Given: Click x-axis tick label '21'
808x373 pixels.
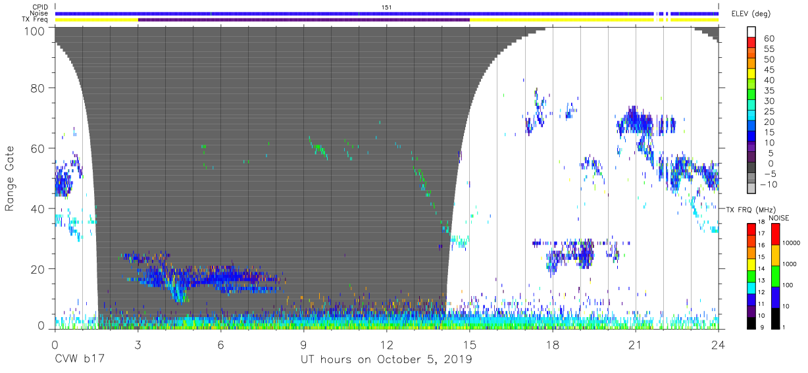Looking at the screenshot, I should click(636, 344).
